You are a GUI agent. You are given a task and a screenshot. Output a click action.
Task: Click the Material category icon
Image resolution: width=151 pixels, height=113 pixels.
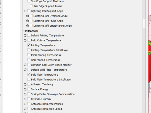[26, 31]
